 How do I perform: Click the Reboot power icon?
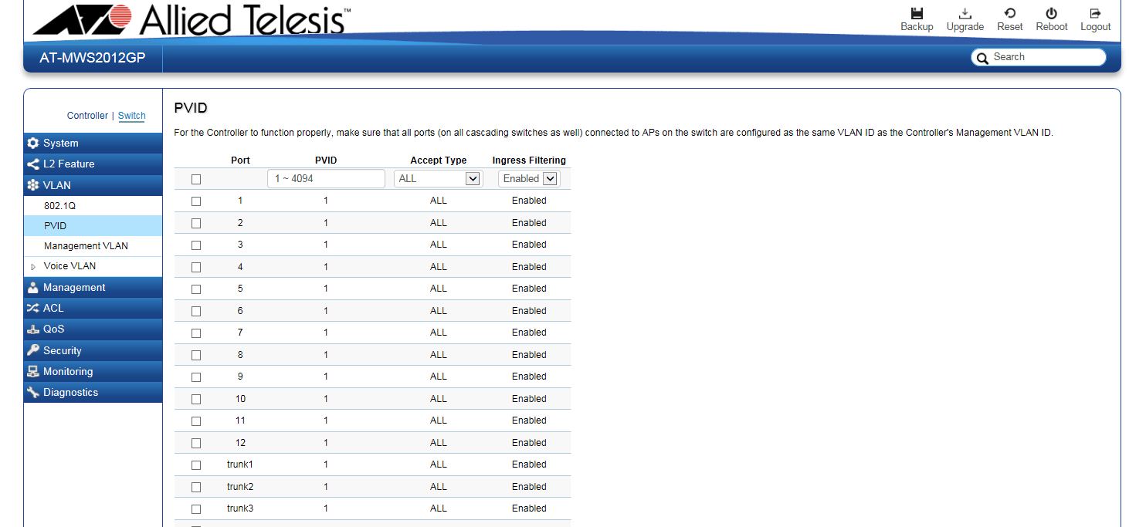pyautogui.click(x=1051, y=13)
